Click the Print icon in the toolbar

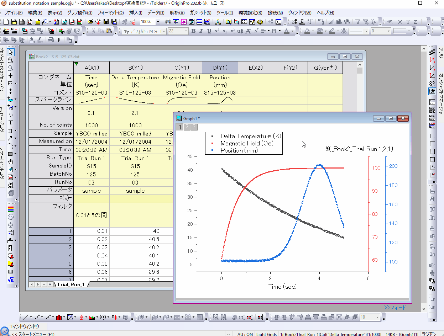pyautogui.click(x=168, y=22)
